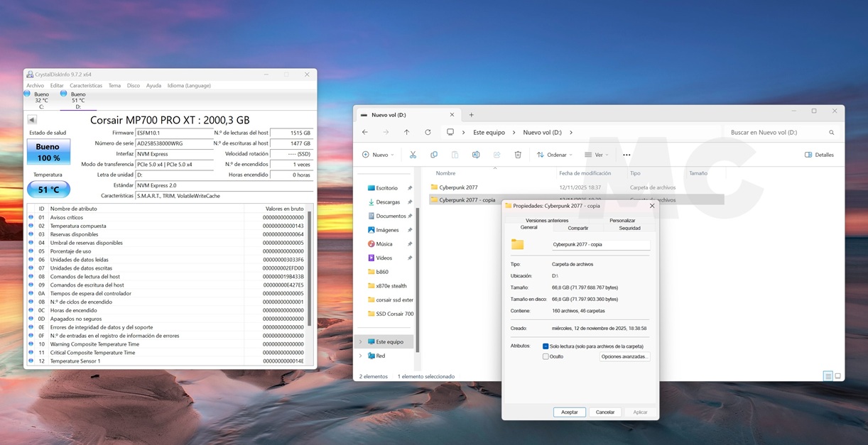Image resolution: width=868 pixels, height=445 pixels.
Task: Go up one folder level with arrow
Action: click(x=406, y=132)
